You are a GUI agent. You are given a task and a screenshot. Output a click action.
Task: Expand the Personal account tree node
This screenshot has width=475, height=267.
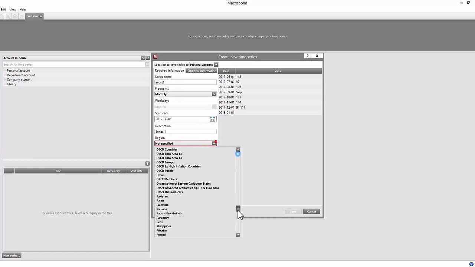tap(5, 70)
